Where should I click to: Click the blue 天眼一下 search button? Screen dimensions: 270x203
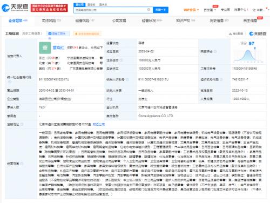(160, 10)
